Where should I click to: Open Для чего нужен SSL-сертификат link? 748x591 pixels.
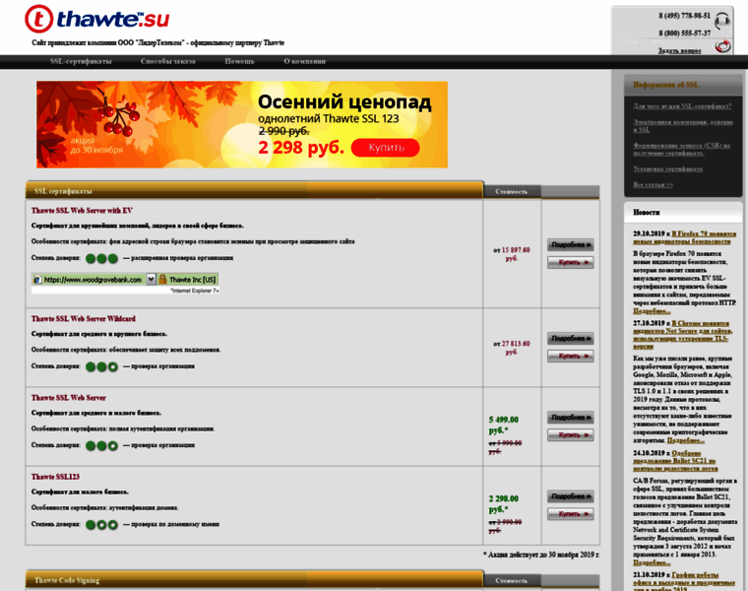click(682, 106)
